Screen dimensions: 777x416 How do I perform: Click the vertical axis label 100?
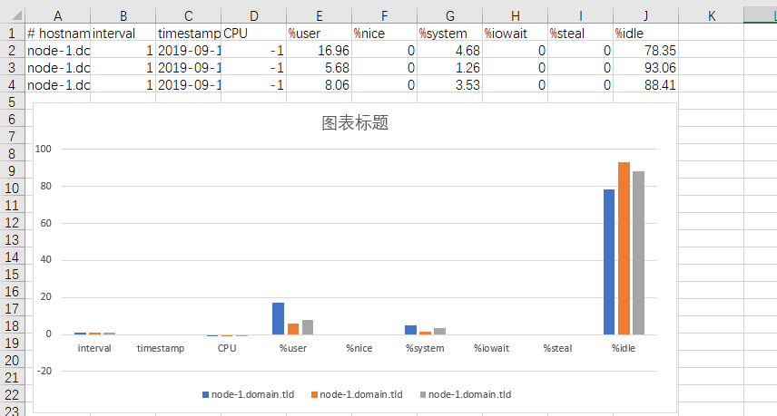(x=43, y=149)
